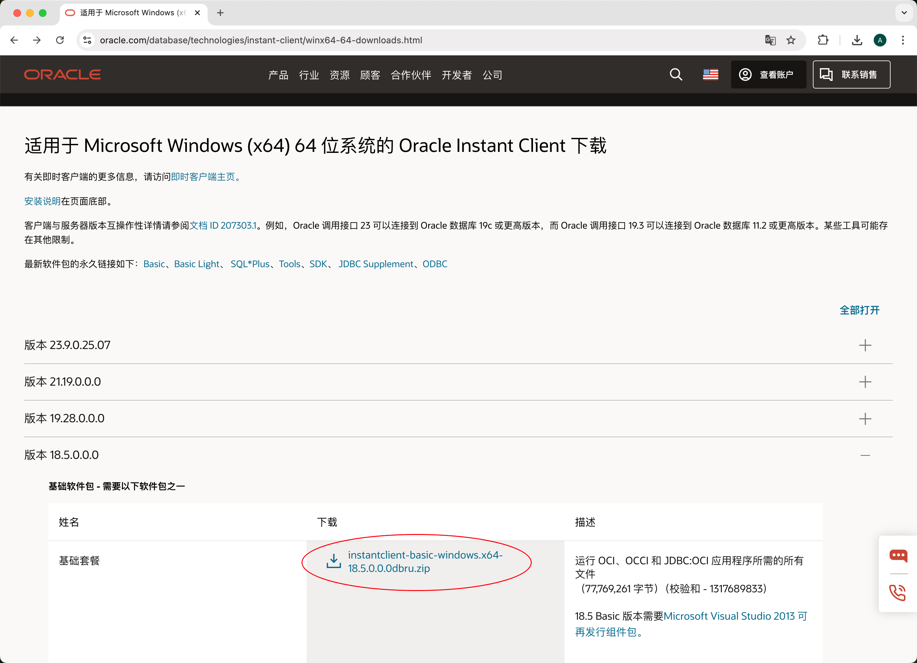
Task: Open the Google Translate icon in address bar
Action: [x=770, y=40]
